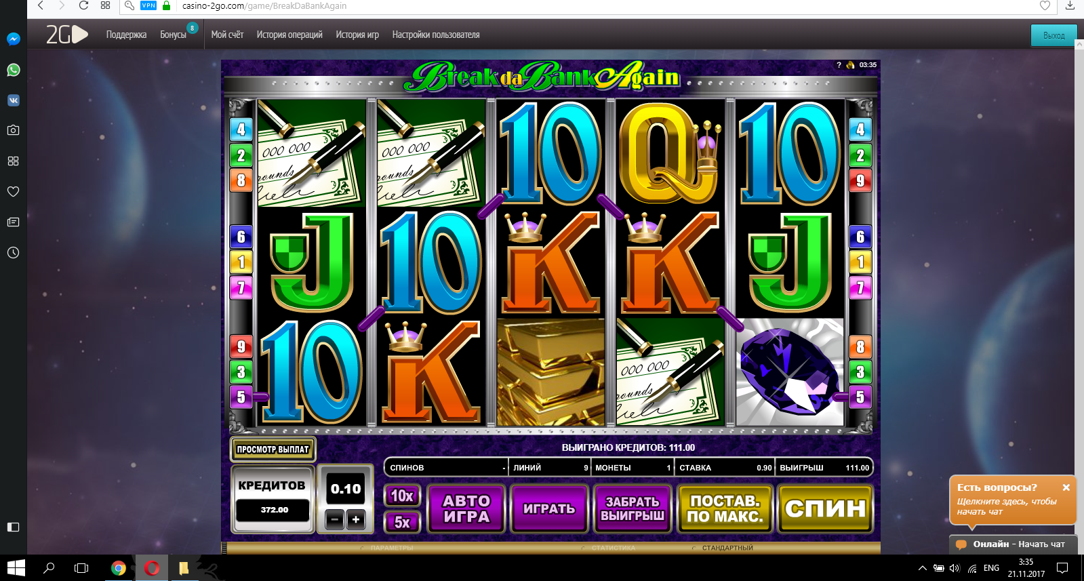Collect winnings with ЗАБРАТЬ ВЫИГРЫШ
Image resolution: width=1084 pixels, height=581 pixels.
[x=633, y=508]
